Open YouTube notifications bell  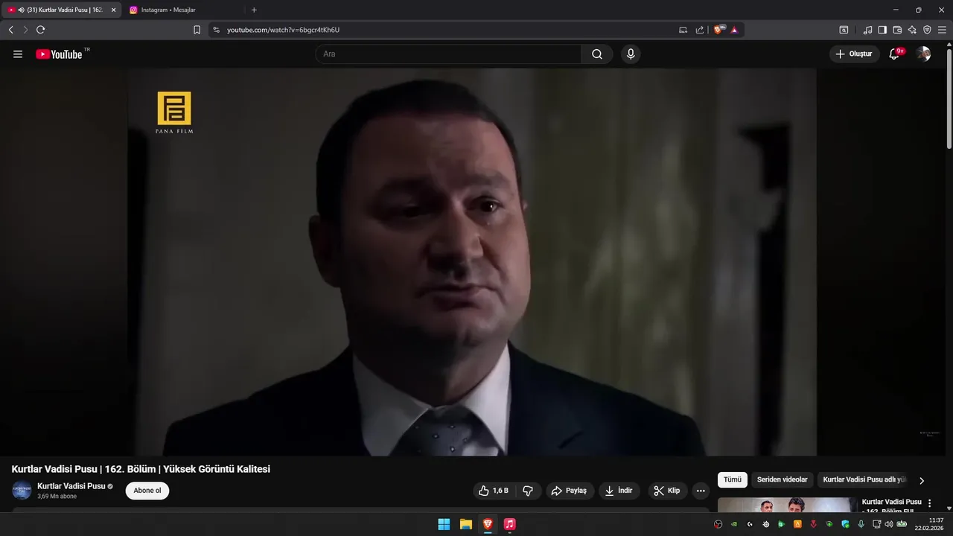click(x=895, y=54)
